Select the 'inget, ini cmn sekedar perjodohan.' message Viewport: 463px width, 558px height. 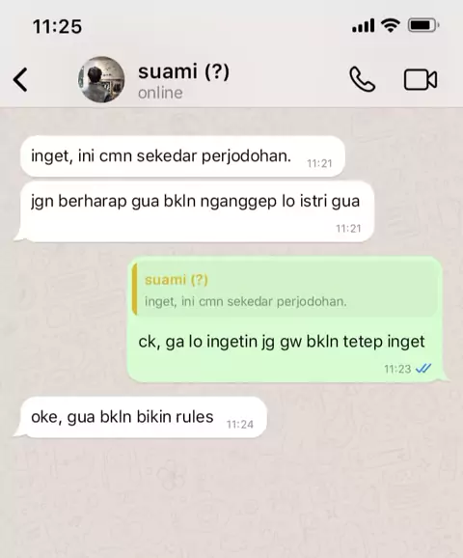(x=182, y=156)
